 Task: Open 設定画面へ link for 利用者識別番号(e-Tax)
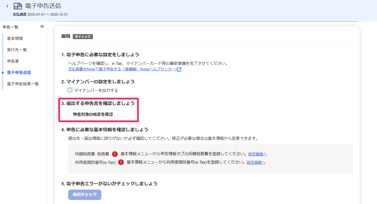click(256, 162)
